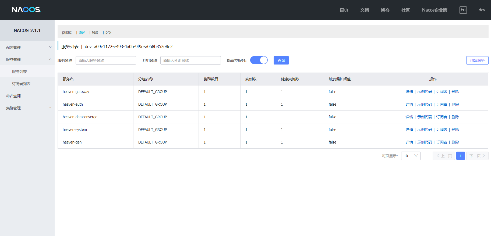Open 订阅者列表 in the sidebar

(x=27, y=84)
